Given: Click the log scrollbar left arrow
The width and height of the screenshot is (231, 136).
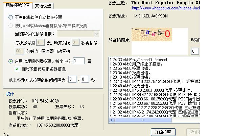Looking at the screenshot, I should pos(112,120).
